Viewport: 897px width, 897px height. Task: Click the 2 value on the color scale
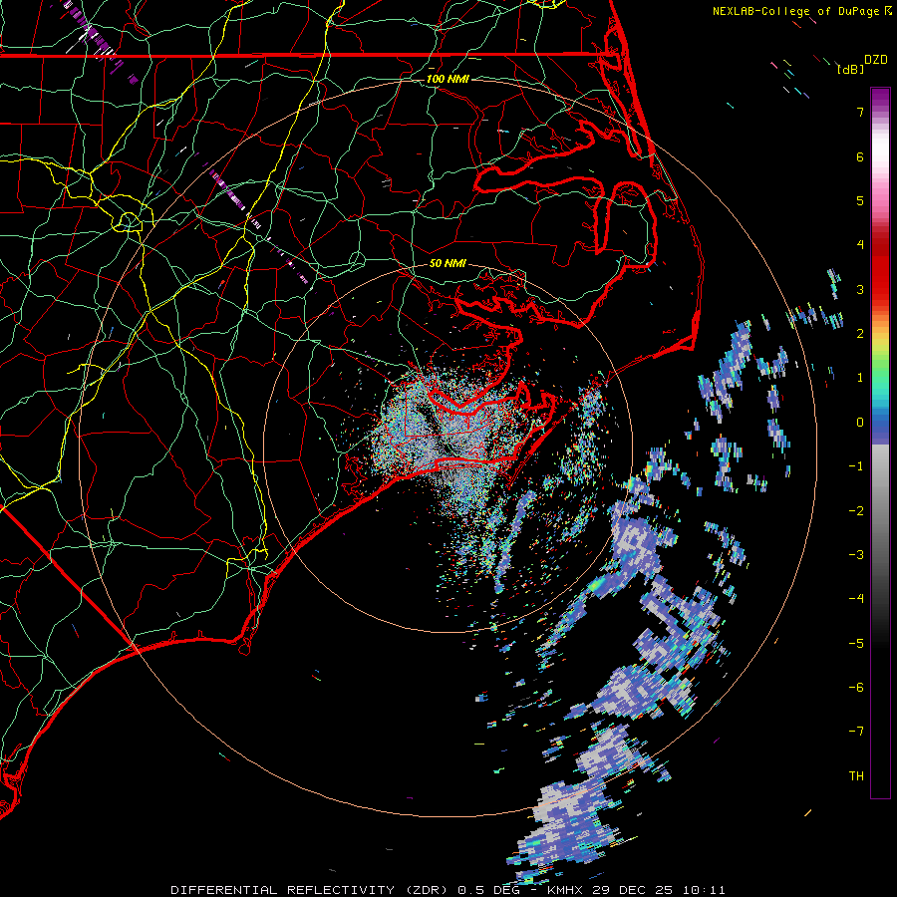(860, 334)
